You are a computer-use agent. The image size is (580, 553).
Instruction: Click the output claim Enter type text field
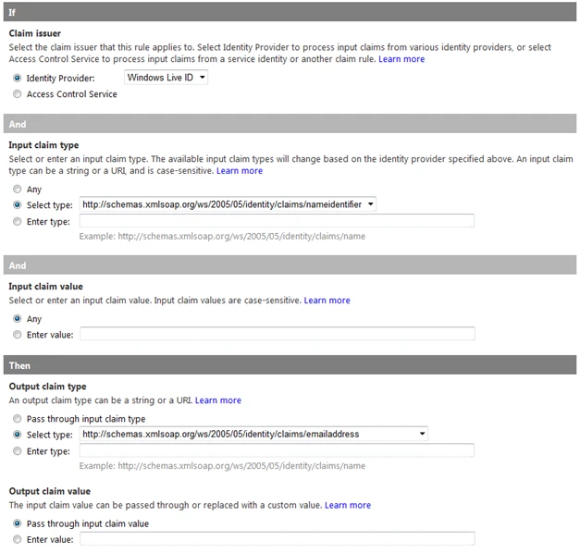pos(277,450)
